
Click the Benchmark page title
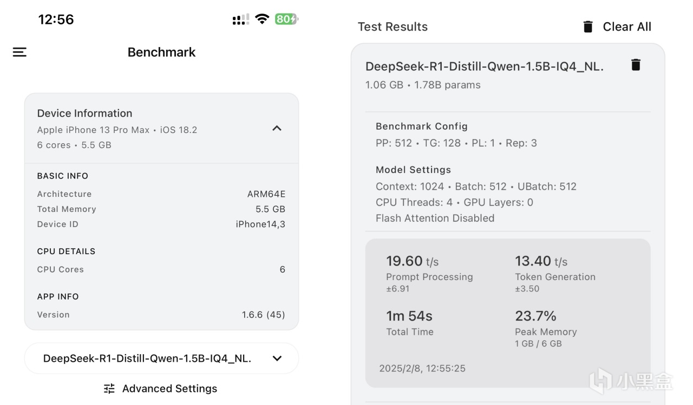tap(161, 52)
